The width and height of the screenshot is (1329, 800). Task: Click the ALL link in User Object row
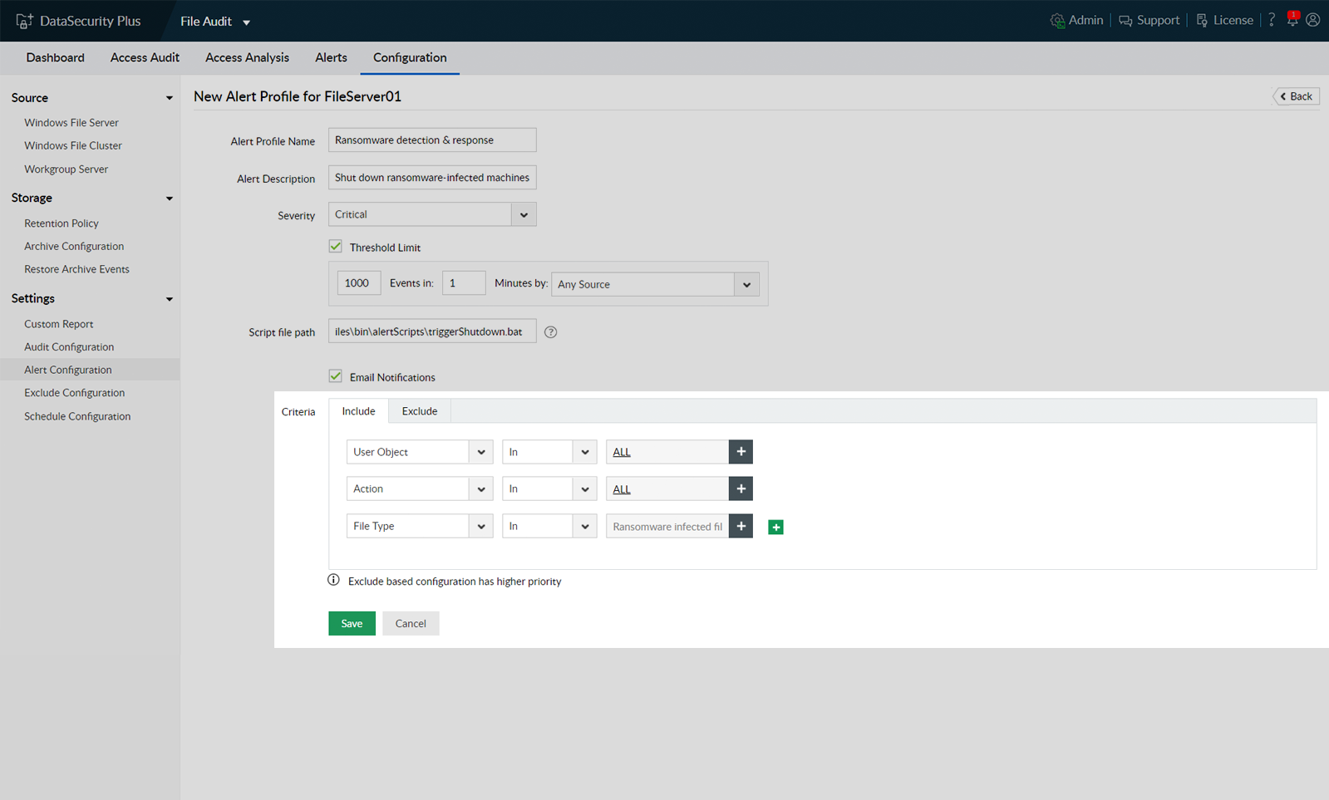[x=622, y=452]
